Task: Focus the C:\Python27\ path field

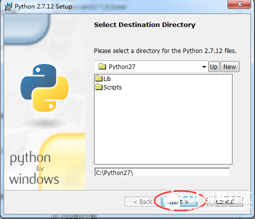Action: 162,172
